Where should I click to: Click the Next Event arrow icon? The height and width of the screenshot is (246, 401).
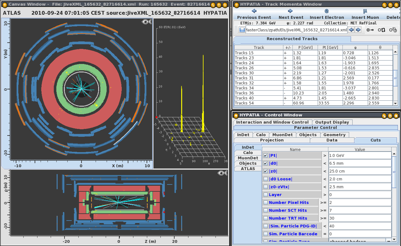tap(291, 11)
